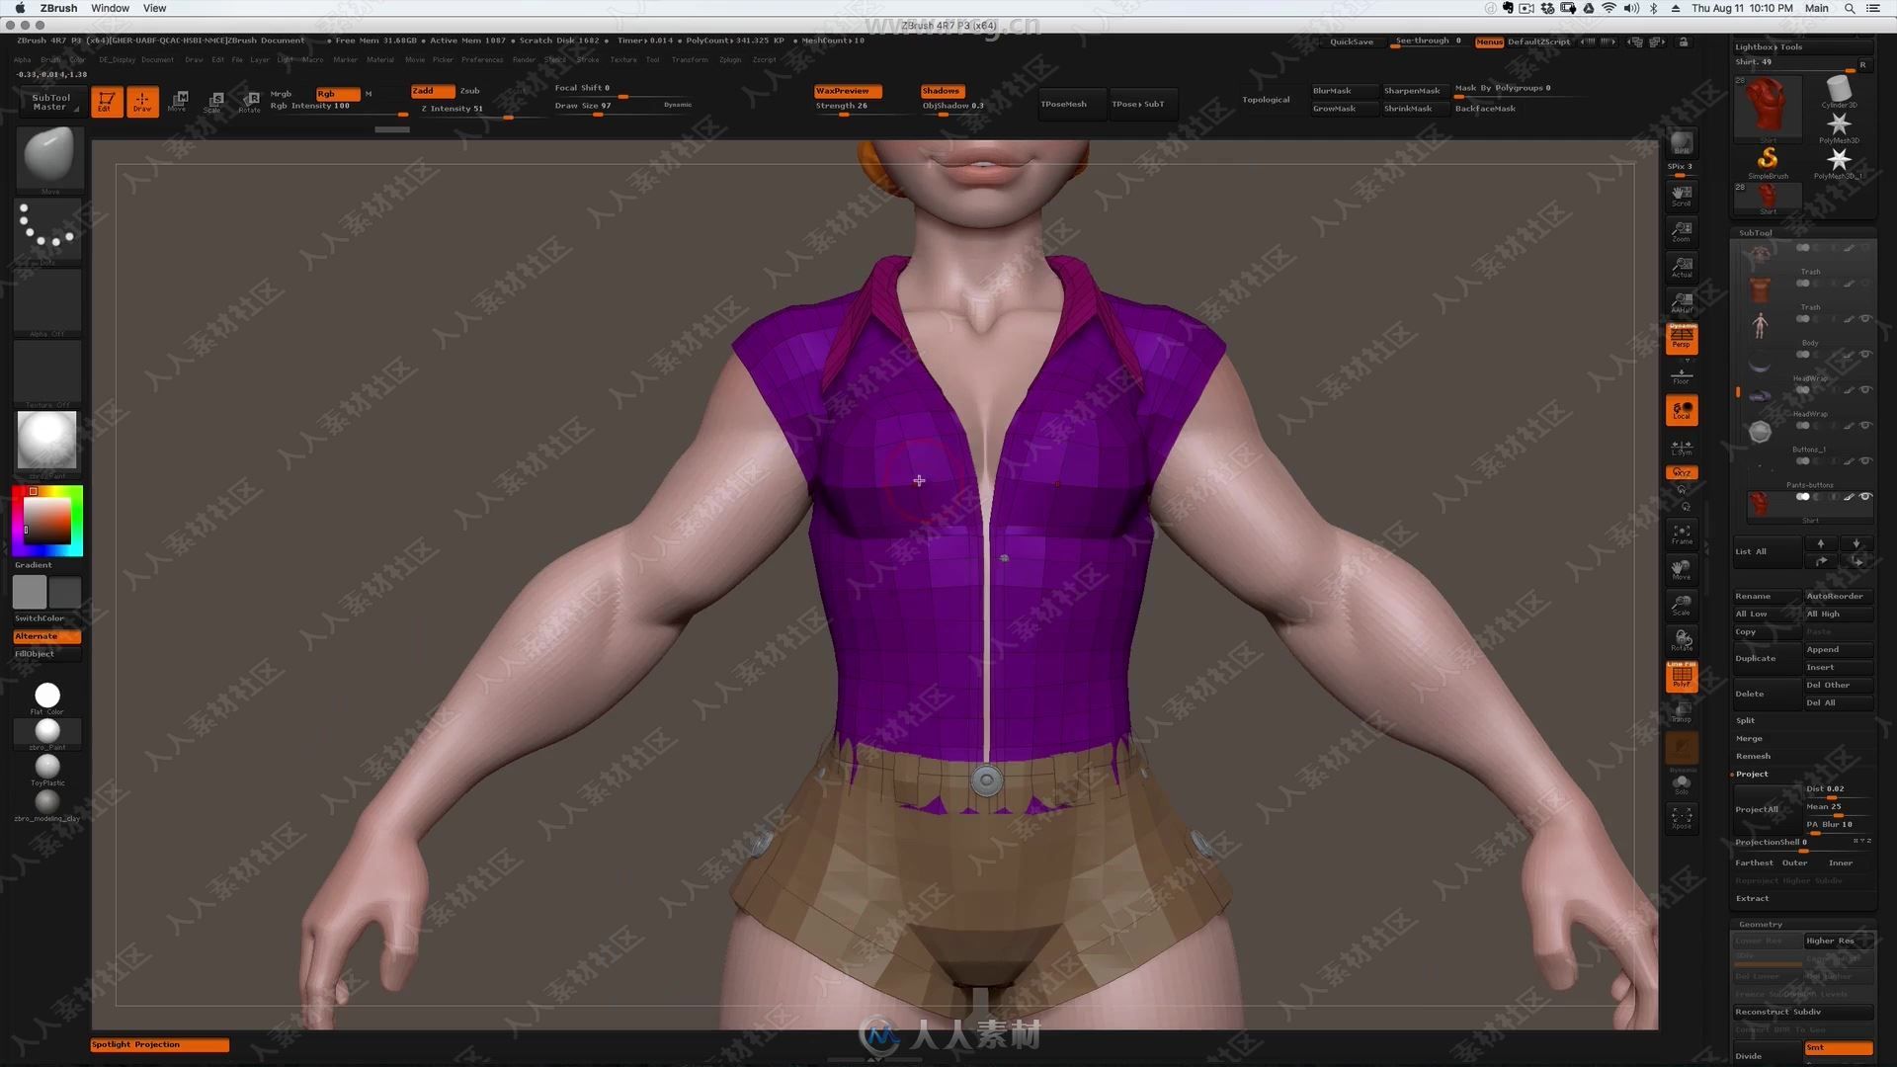
Task: Open the macOS Window menu
Action: [110, 8]
